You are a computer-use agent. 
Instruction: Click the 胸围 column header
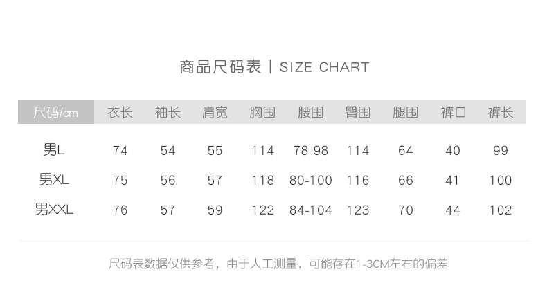click(262, 112)
